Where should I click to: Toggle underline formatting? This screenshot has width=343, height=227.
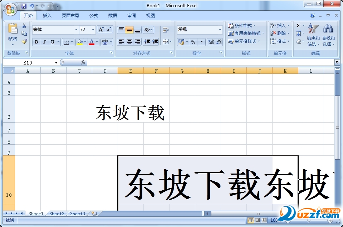pos(53,42)
